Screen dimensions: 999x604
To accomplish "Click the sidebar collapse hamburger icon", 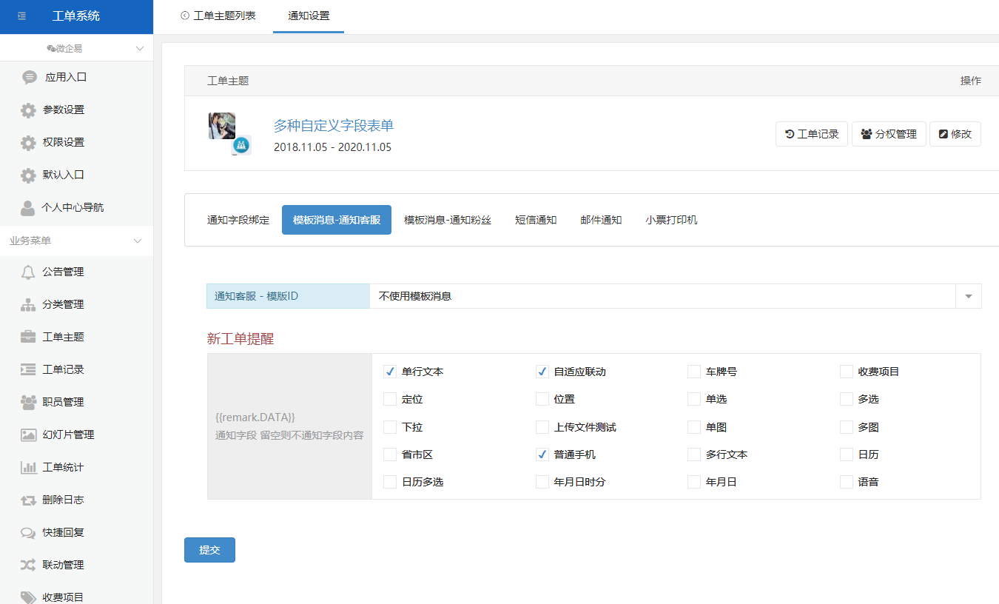I will (x=21, y=16).
